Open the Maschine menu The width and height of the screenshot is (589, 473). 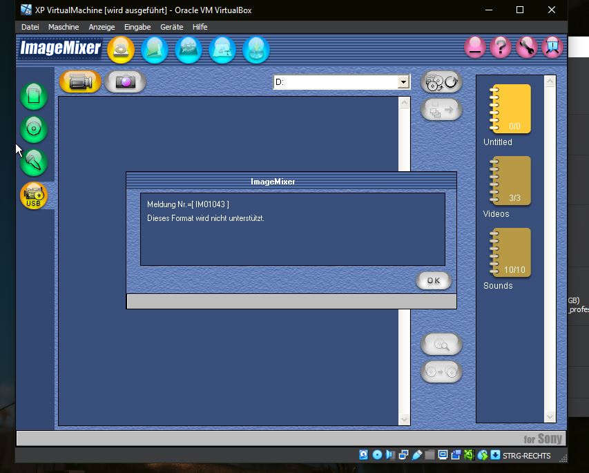point(64,27)
